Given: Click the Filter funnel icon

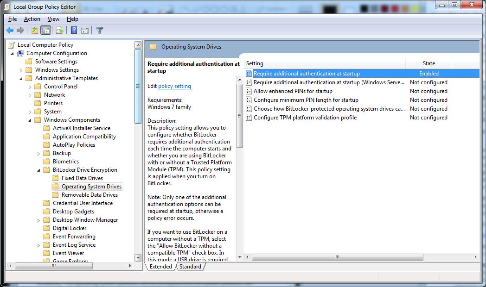Looking at the screenshot, I should coord(99,30).
